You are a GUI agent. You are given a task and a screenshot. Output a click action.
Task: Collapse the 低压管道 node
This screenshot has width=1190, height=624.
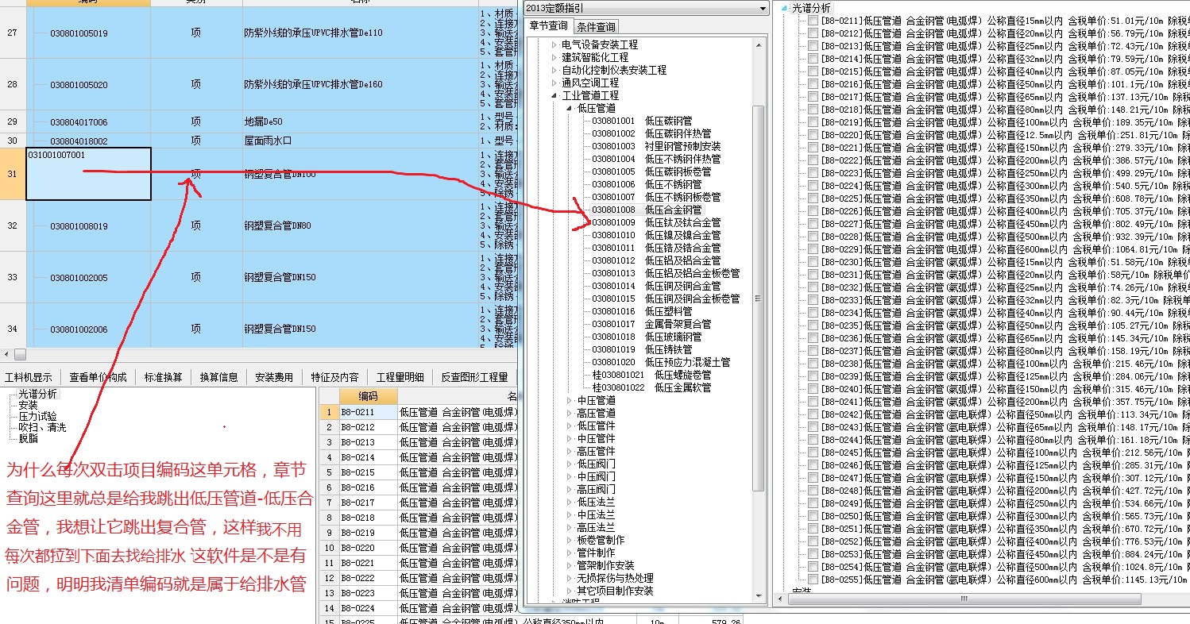(x=569, y=109)
